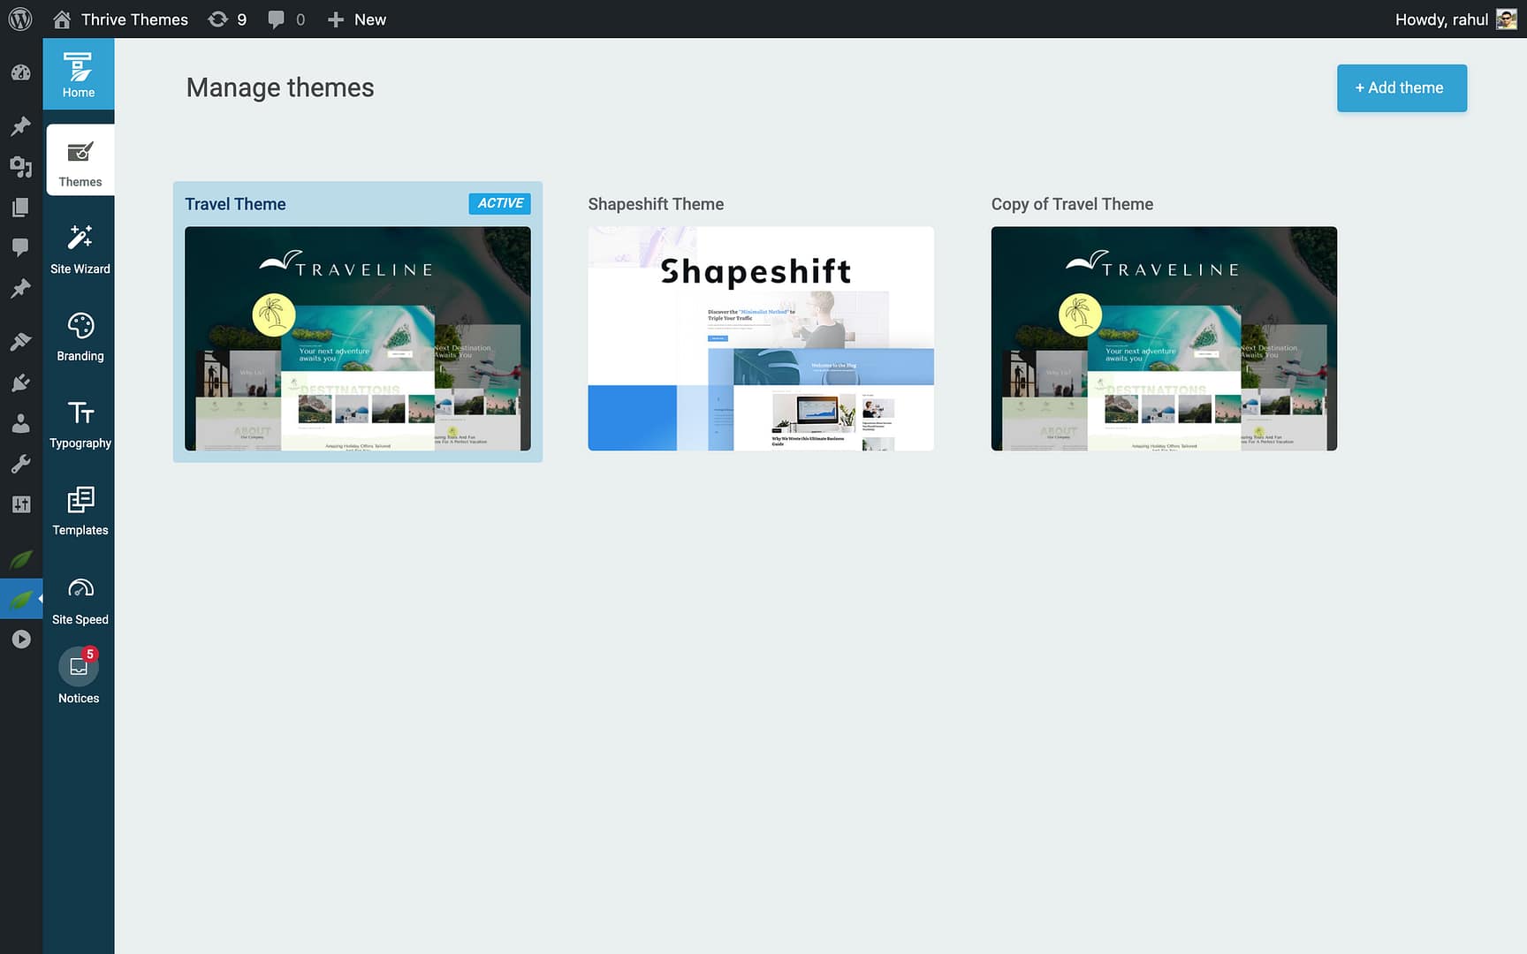Open the Site Wizard
The width and height of the screenshot is (1527, 954).
[80, 248]
